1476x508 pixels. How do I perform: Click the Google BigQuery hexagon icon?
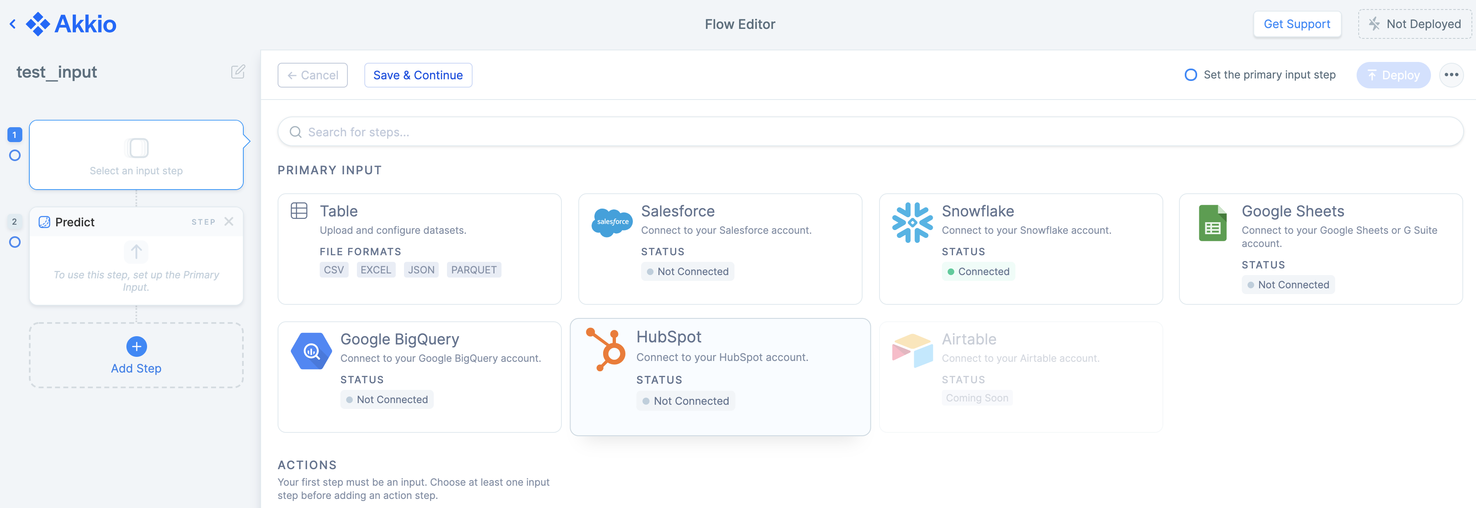tap(311, 351)
